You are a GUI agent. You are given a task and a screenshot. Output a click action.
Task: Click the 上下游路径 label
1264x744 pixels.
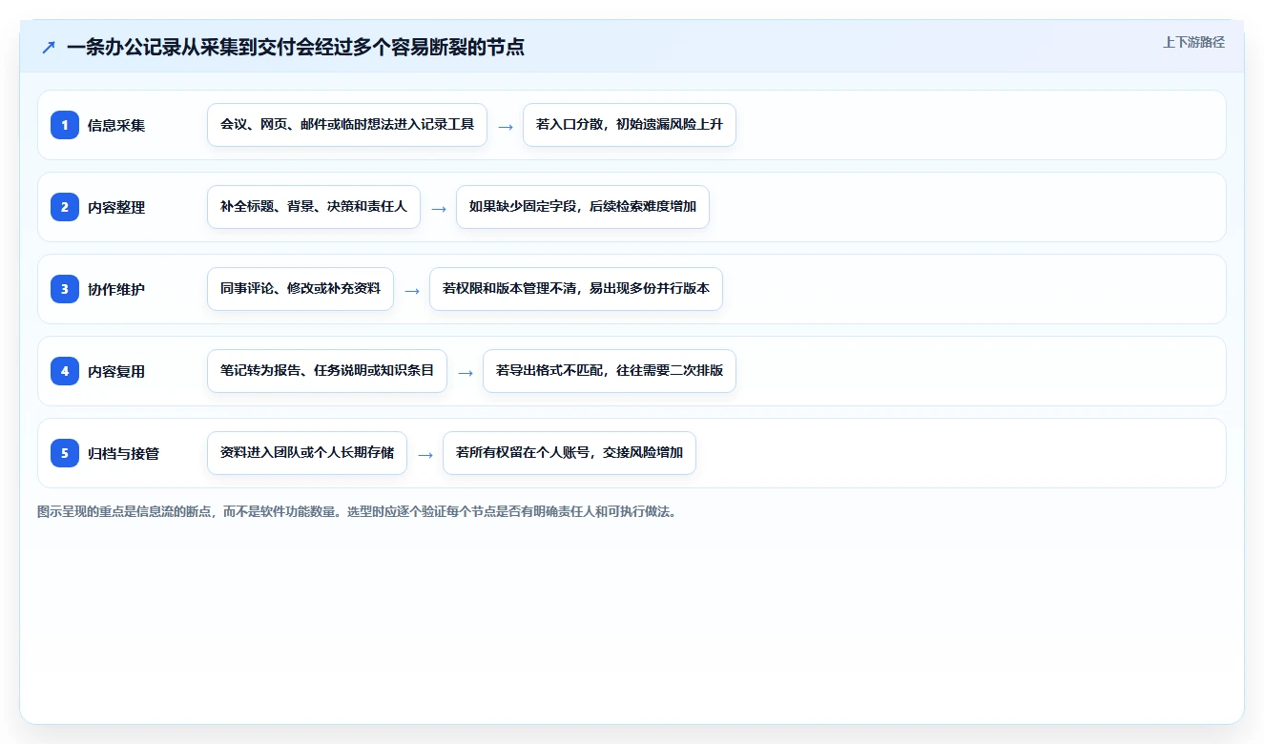[1193, 42]
